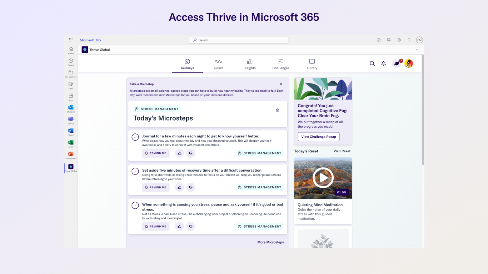
Task: Open the leaf icon with 7 badge
Action: 397,63
